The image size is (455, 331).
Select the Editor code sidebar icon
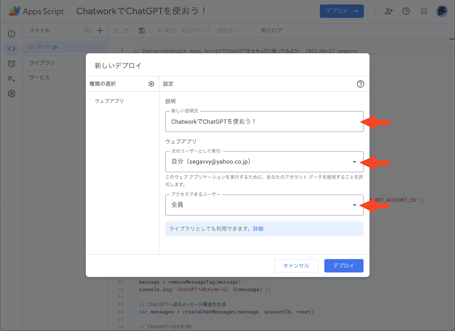[12, 49]
